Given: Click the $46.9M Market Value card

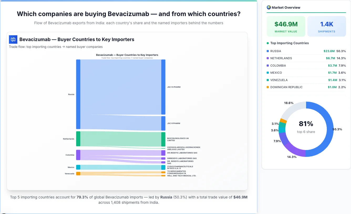Looking at the screenshot, I should (x=286, y=26).
